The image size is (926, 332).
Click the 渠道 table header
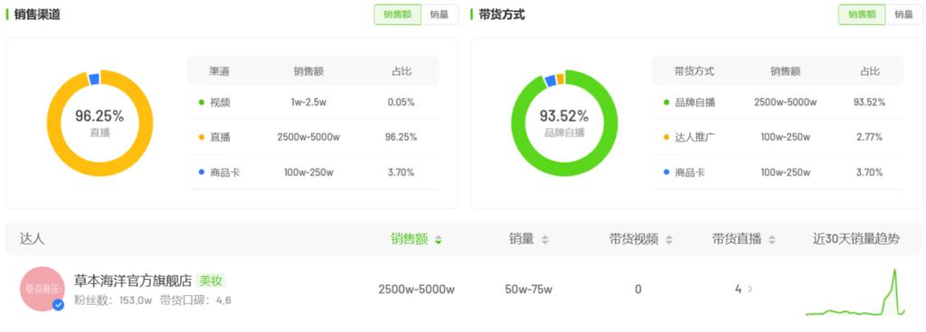pyautogui.click(x=219, y=71)
